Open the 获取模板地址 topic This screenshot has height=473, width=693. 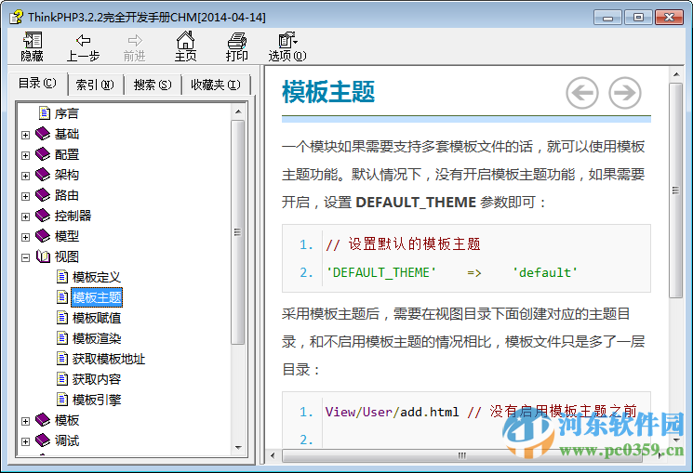tap(109, 359)
